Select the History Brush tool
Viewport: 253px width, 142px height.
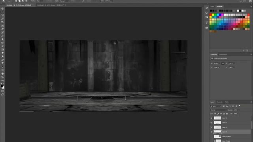pos(2,43)
